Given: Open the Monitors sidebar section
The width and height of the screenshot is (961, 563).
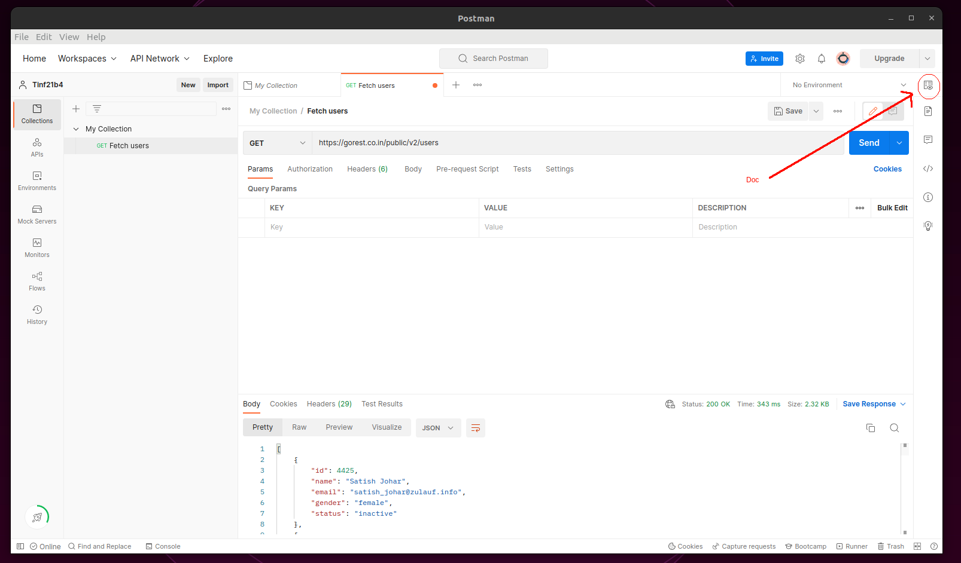Looking at the screenshot, I should (37, 247).
